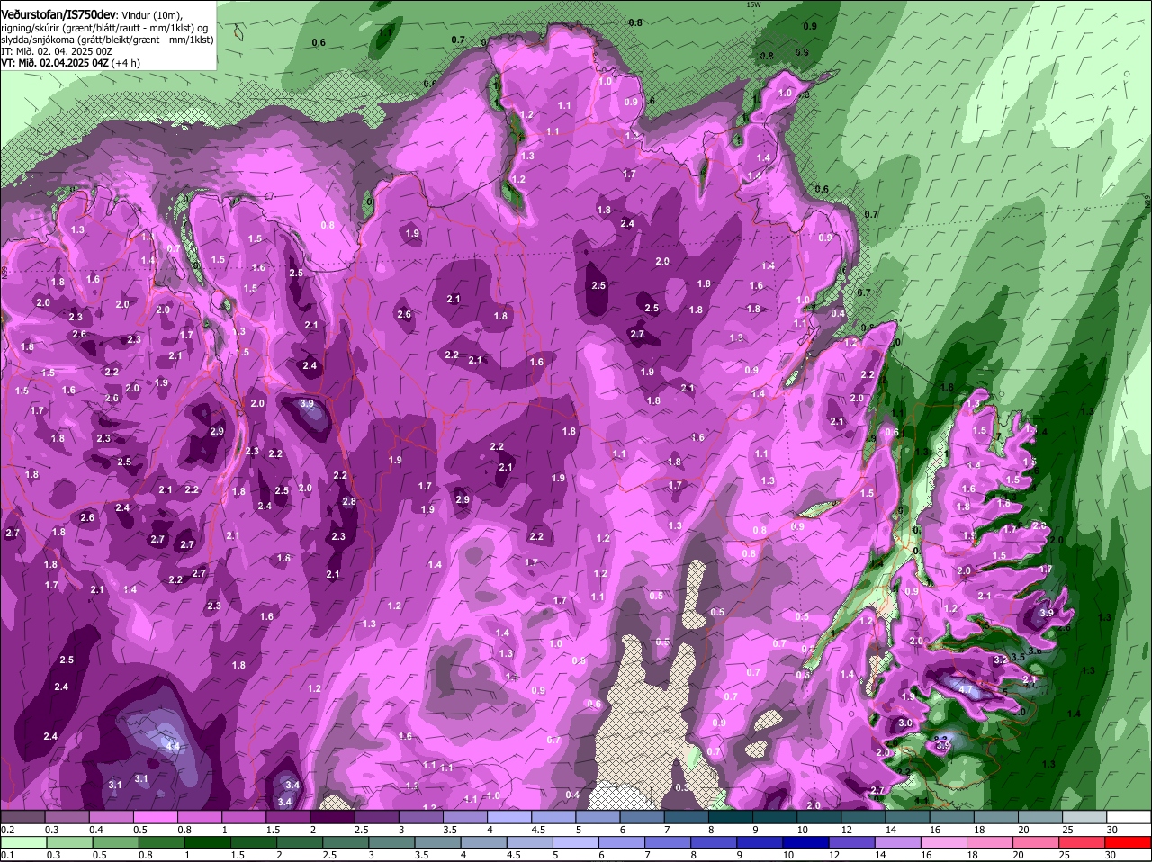Select upper scale teal swatch between 8 and 9

730,817
